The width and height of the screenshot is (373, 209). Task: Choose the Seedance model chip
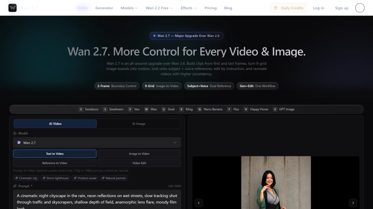pos(89,109)
